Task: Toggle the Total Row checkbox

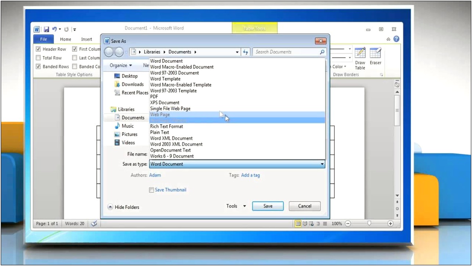Action: 38,58
